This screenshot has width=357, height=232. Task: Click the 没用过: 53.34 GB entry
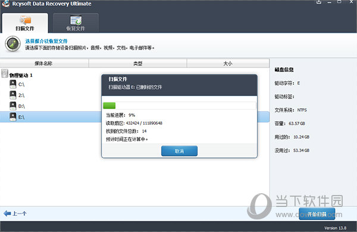292,150
